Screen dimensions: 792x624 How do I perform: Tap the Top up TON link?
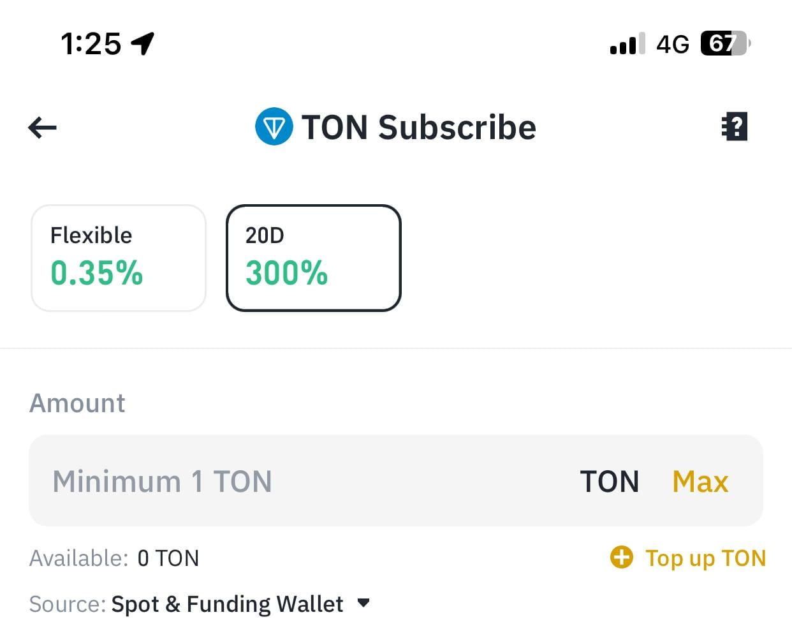click(705, 558)
